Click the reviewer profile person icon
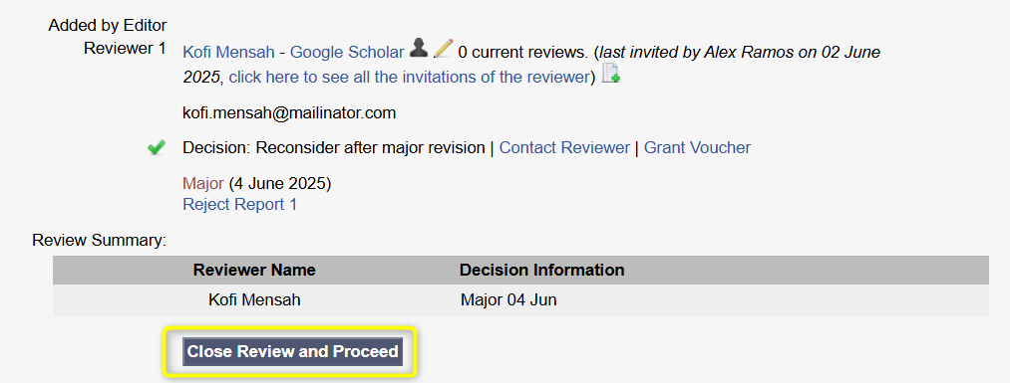This screenshot has height=383, width=1010. pyautogui.click(x=419, y=48)
